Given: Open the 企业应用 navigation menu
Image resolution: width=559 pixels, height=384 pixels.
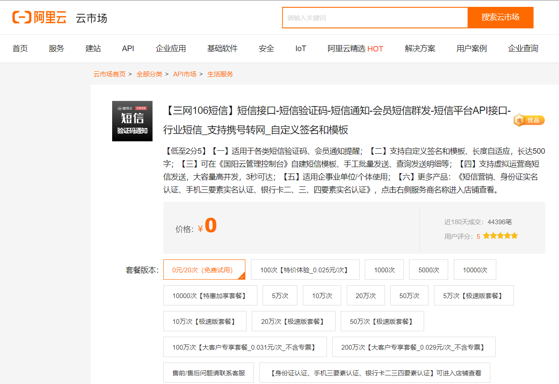Looking at the screenshot, I should click(171, 49).
